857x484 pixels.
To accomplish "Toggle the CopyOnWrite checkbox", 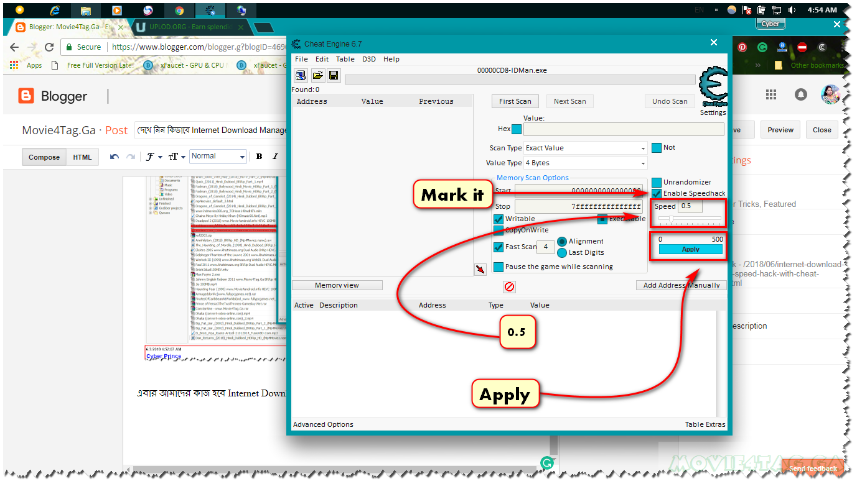I will 499,231.
